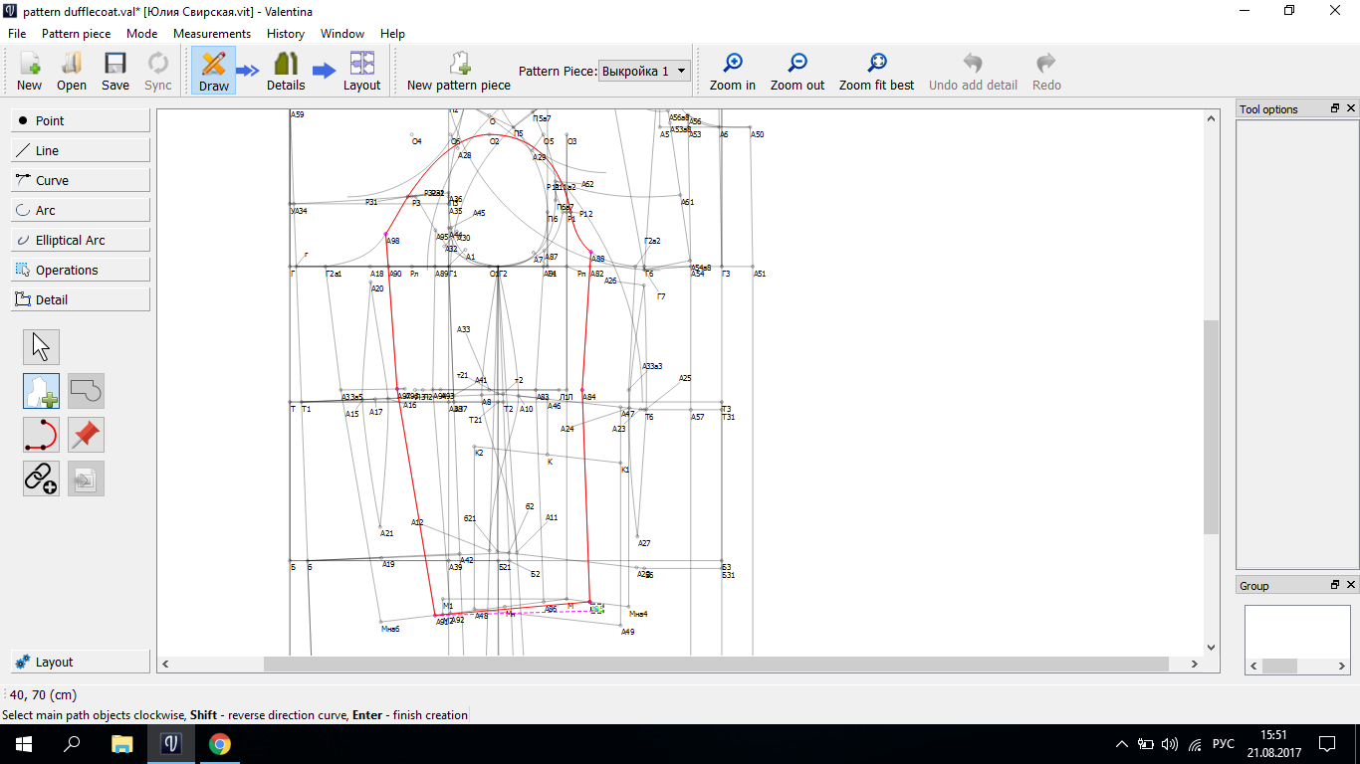Create a new pattern with New
Viewport: 1360px width, 764px height.
[29, 72]
